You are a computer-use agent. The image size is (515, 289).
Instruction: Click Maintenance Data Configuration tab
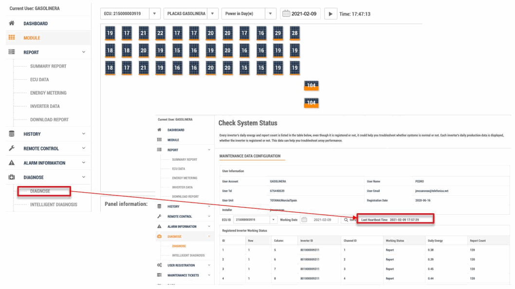[250, 156]
